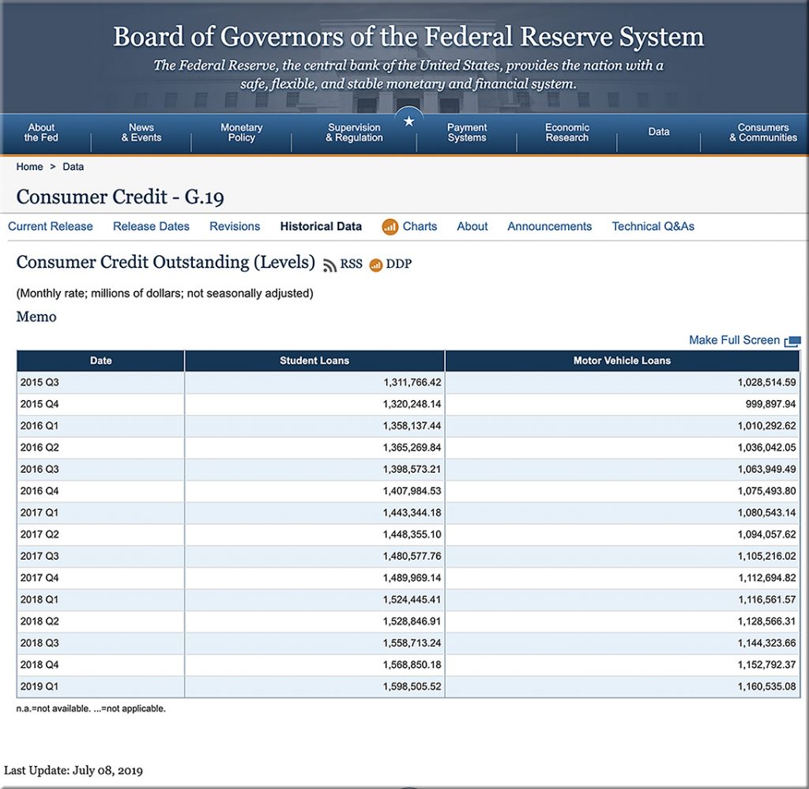
Task: Click student loans value 1,489,969.14
Action: (x=412, y=578)
